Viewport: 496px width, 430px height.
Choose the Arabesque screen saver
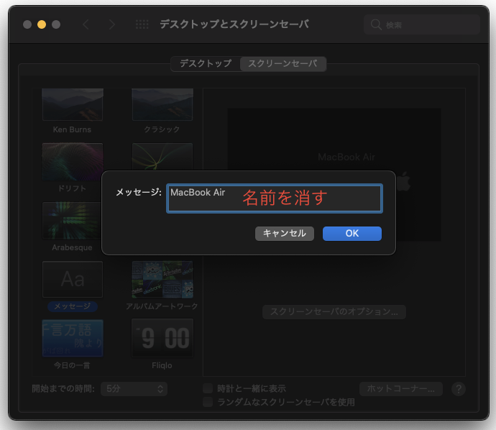click(x=73, y=221)
